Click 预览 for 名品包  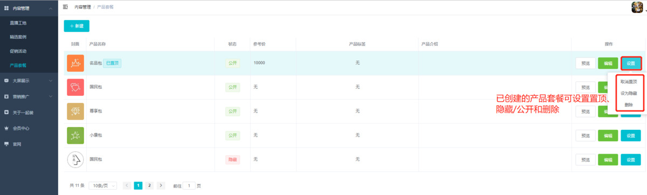click(x=586, y=64)
